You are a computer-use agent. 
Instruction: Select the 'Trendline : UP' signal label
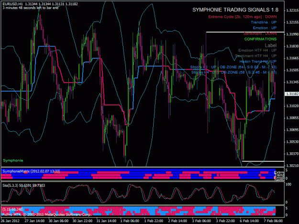point(264,22)
